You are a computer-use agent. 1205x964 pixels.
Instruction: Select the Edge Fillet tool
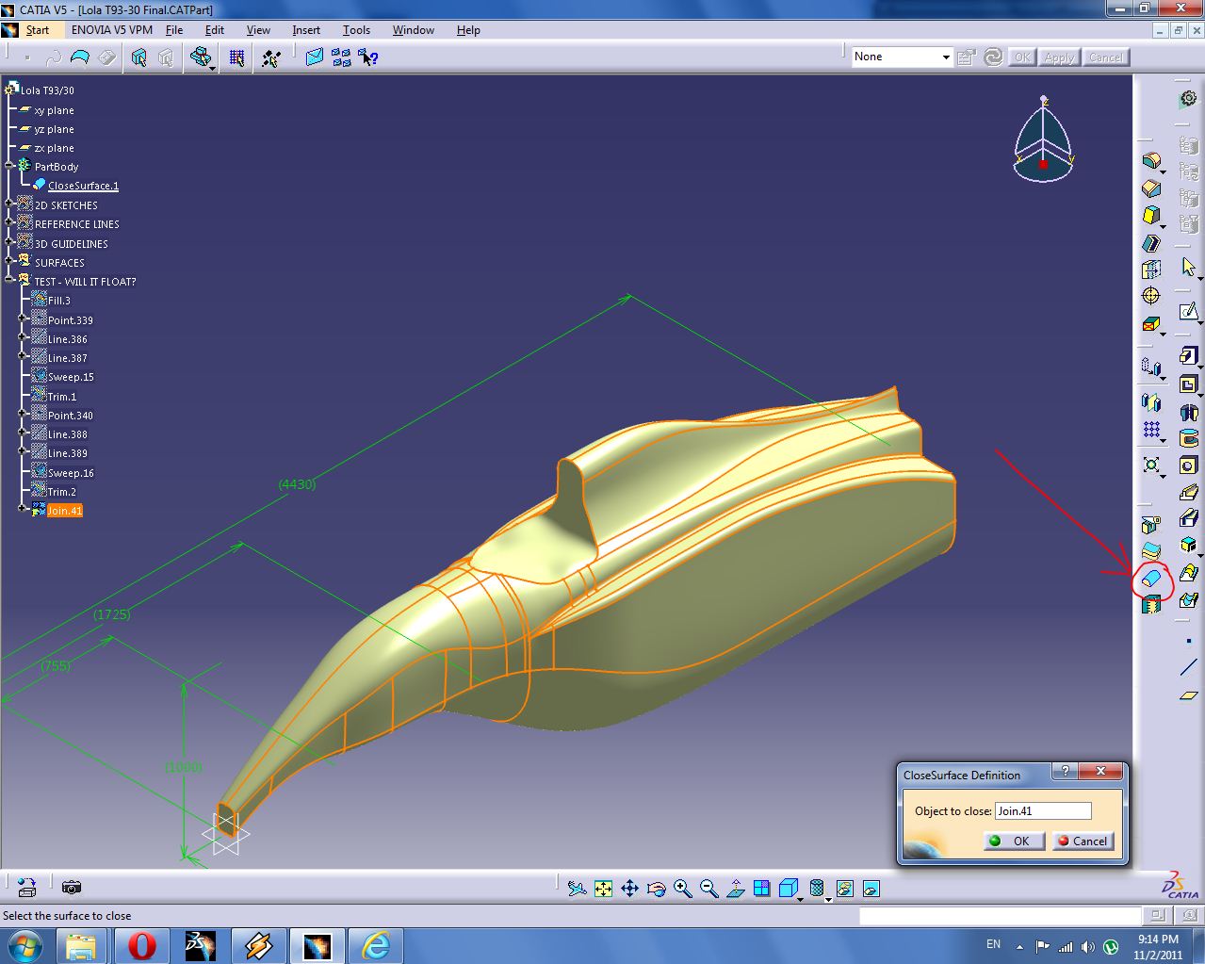(1151, 161)
